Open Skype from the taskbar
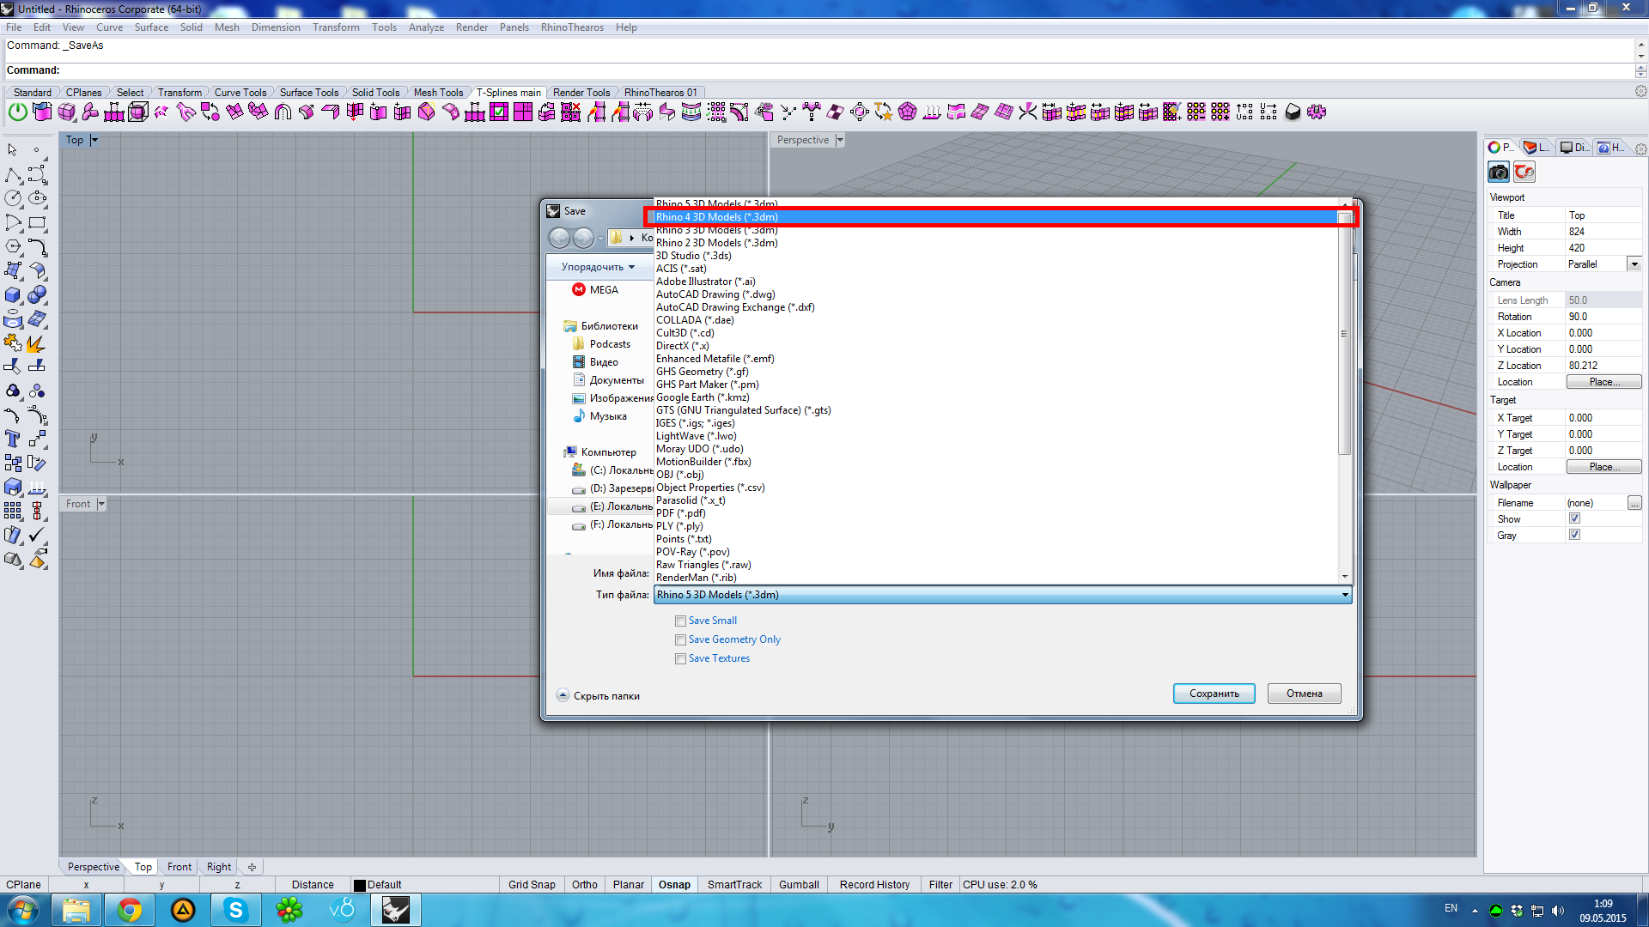The width and height of the screenshot is (1649, 927). tap(235, 910)
